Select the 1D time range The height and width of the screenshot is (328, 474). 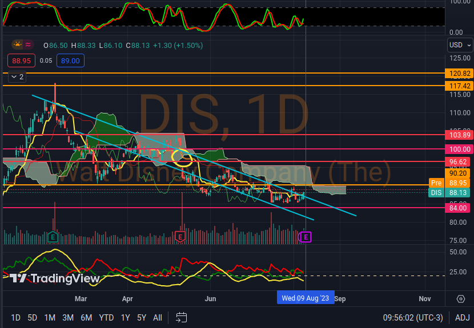click(16, 318)
